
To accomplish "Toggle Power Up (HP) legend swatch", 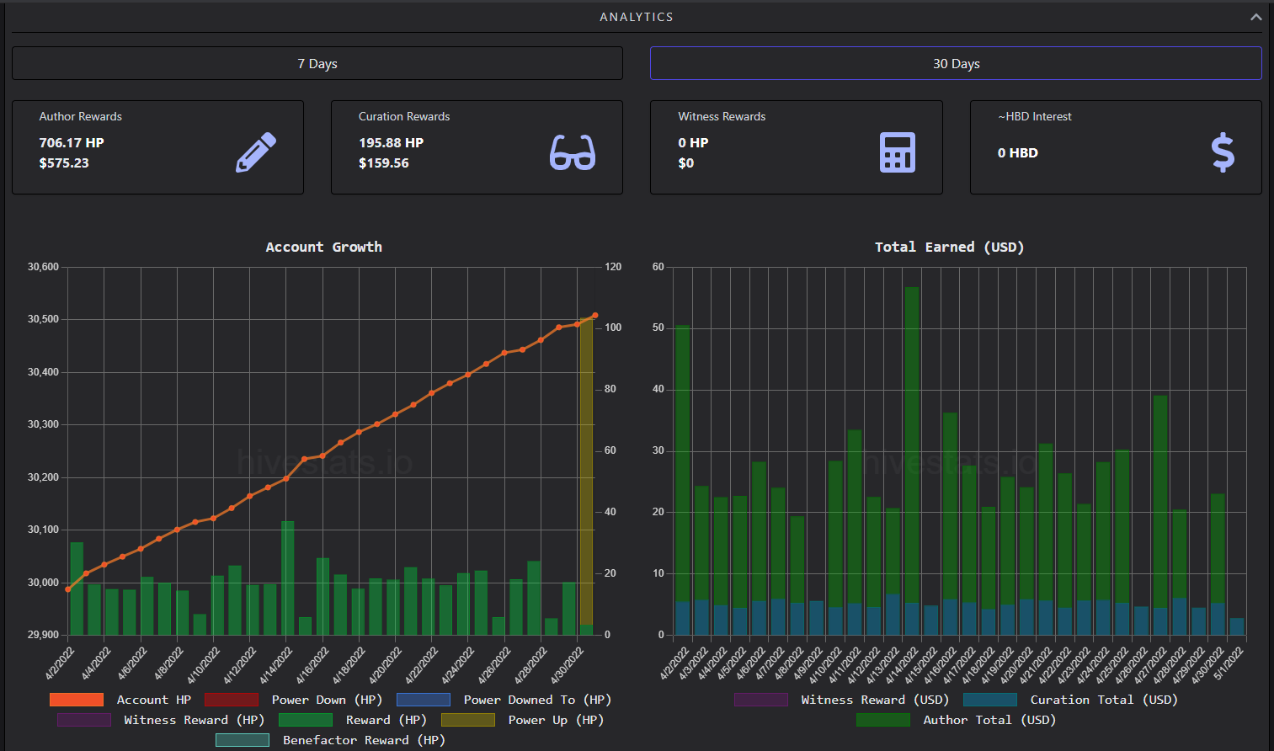I will coord(468,720).
